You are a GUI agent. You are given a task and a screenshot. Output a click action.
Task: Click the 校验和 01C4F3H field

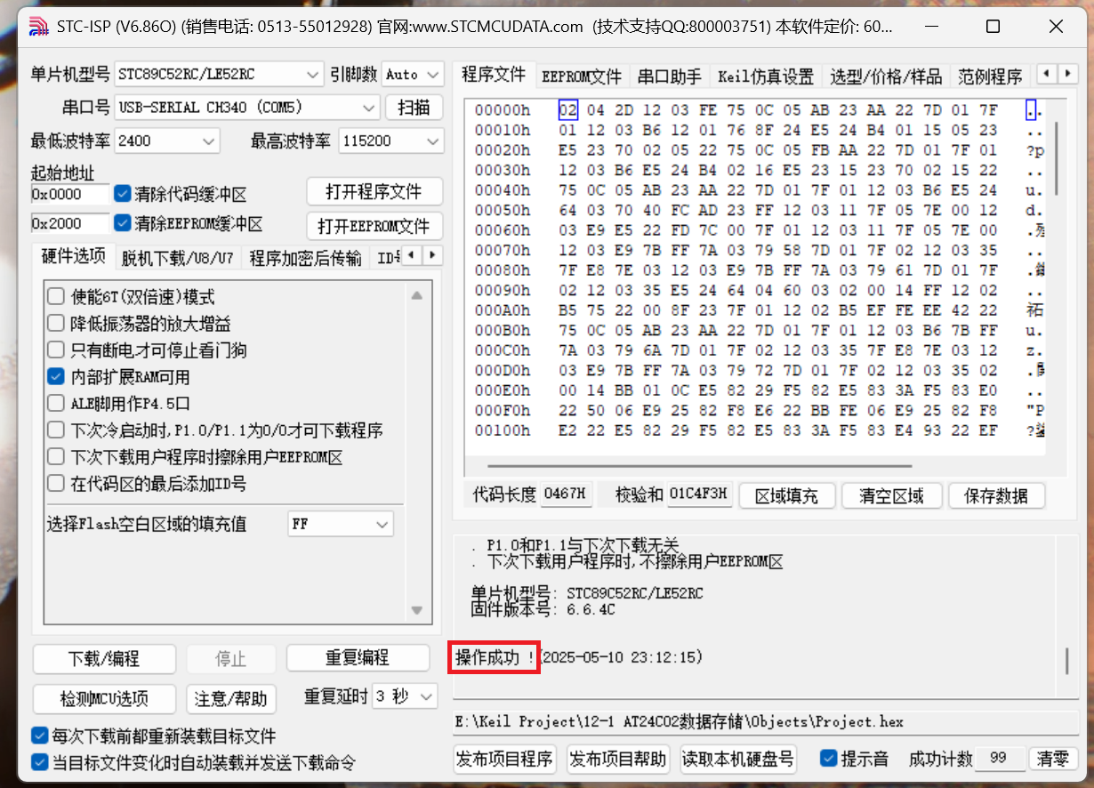pos(699,495)
